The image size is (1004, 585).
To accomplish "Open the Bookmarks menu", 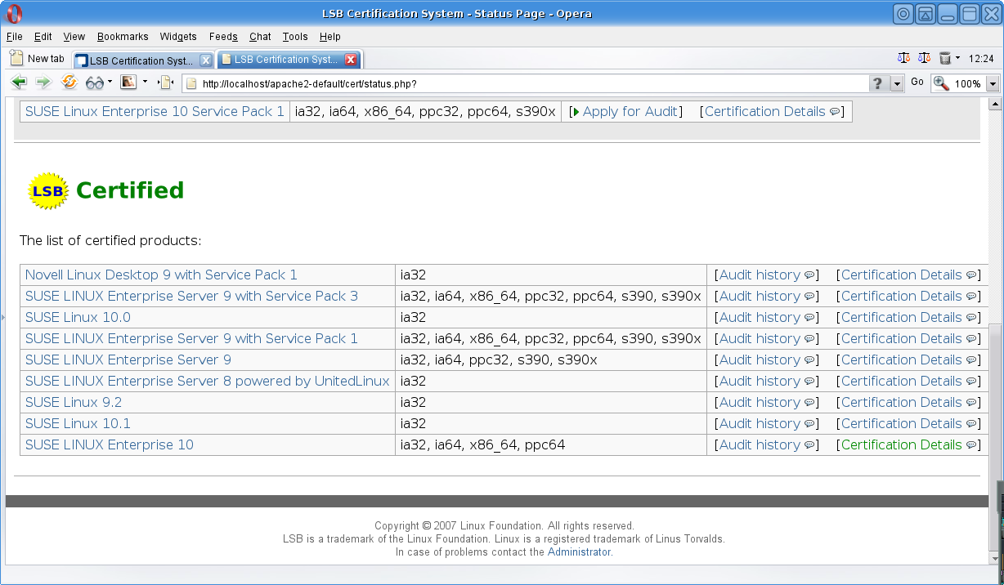I will click(x=123, y=37).
